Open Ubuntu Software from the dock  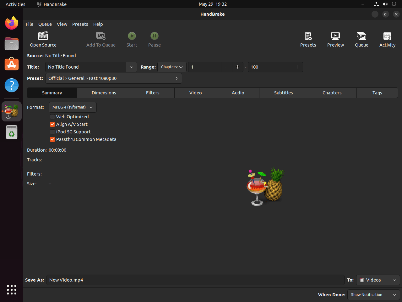pos(12,64)
